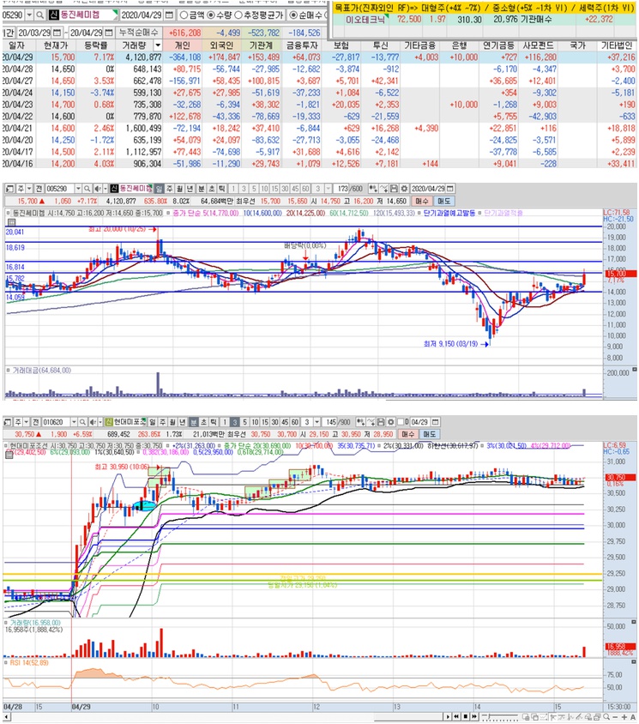The width and height of the screenshot is (639, 724).
Task: Select the 수량 radio button
Action: pyautogui.click(x=210, y=15)
